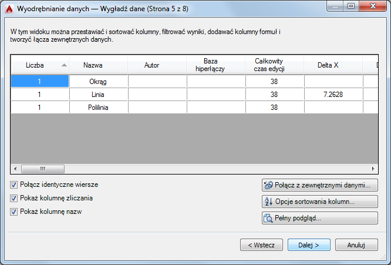
Task: Uncheck 'Pokaż kolumnę zliczania' option
Action: pyautogui.click(x=14, y=198)
